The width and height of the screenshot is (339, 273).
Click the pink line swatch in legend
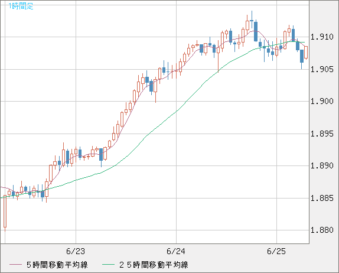pos(15,265)
